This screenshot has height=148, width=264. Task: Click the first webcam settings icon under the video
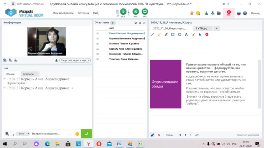[x=5, y=60]
